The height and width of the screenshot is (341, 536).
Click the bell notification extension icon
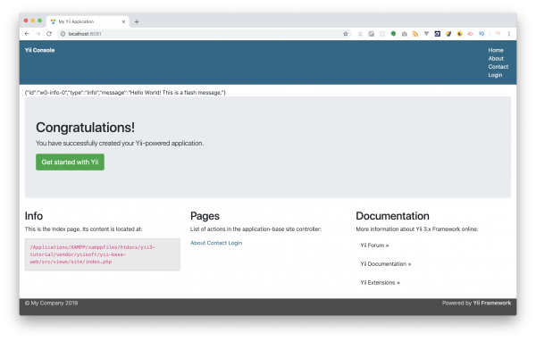360,34
